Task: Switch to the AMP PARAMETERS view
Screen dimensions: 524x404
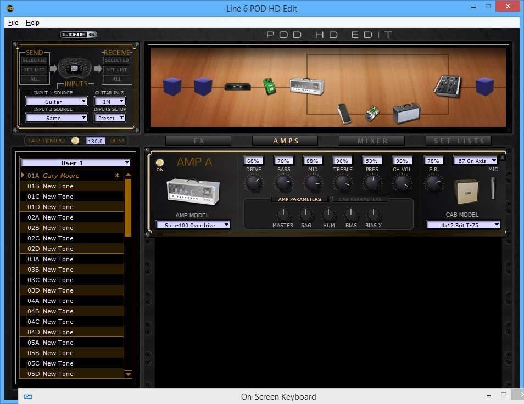Action: point(299,199)
